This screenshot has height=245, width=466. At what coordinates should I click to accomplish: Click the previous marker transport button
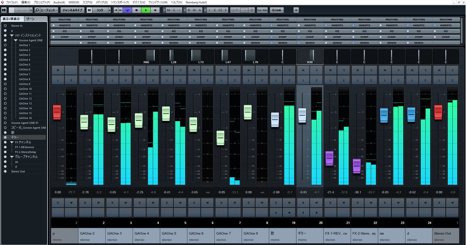(x=116, y=10)
